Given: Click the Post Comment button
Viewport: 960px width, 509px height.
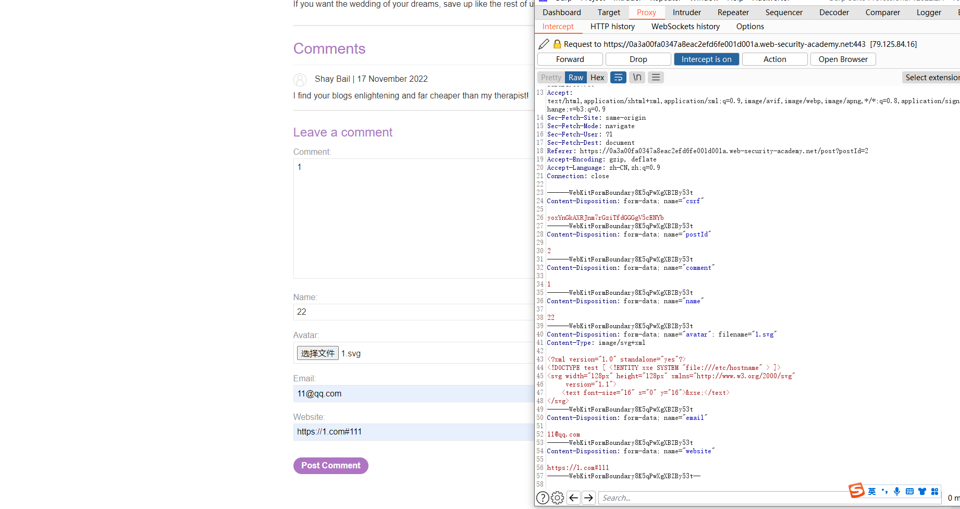Looking at the screenshot, I should point(330,466).
